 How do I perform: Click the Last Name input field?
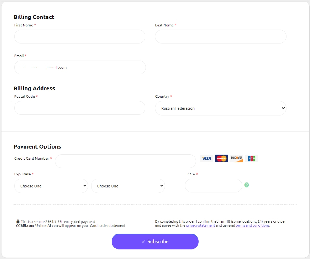pyautogui.click(x=221, y=37)
